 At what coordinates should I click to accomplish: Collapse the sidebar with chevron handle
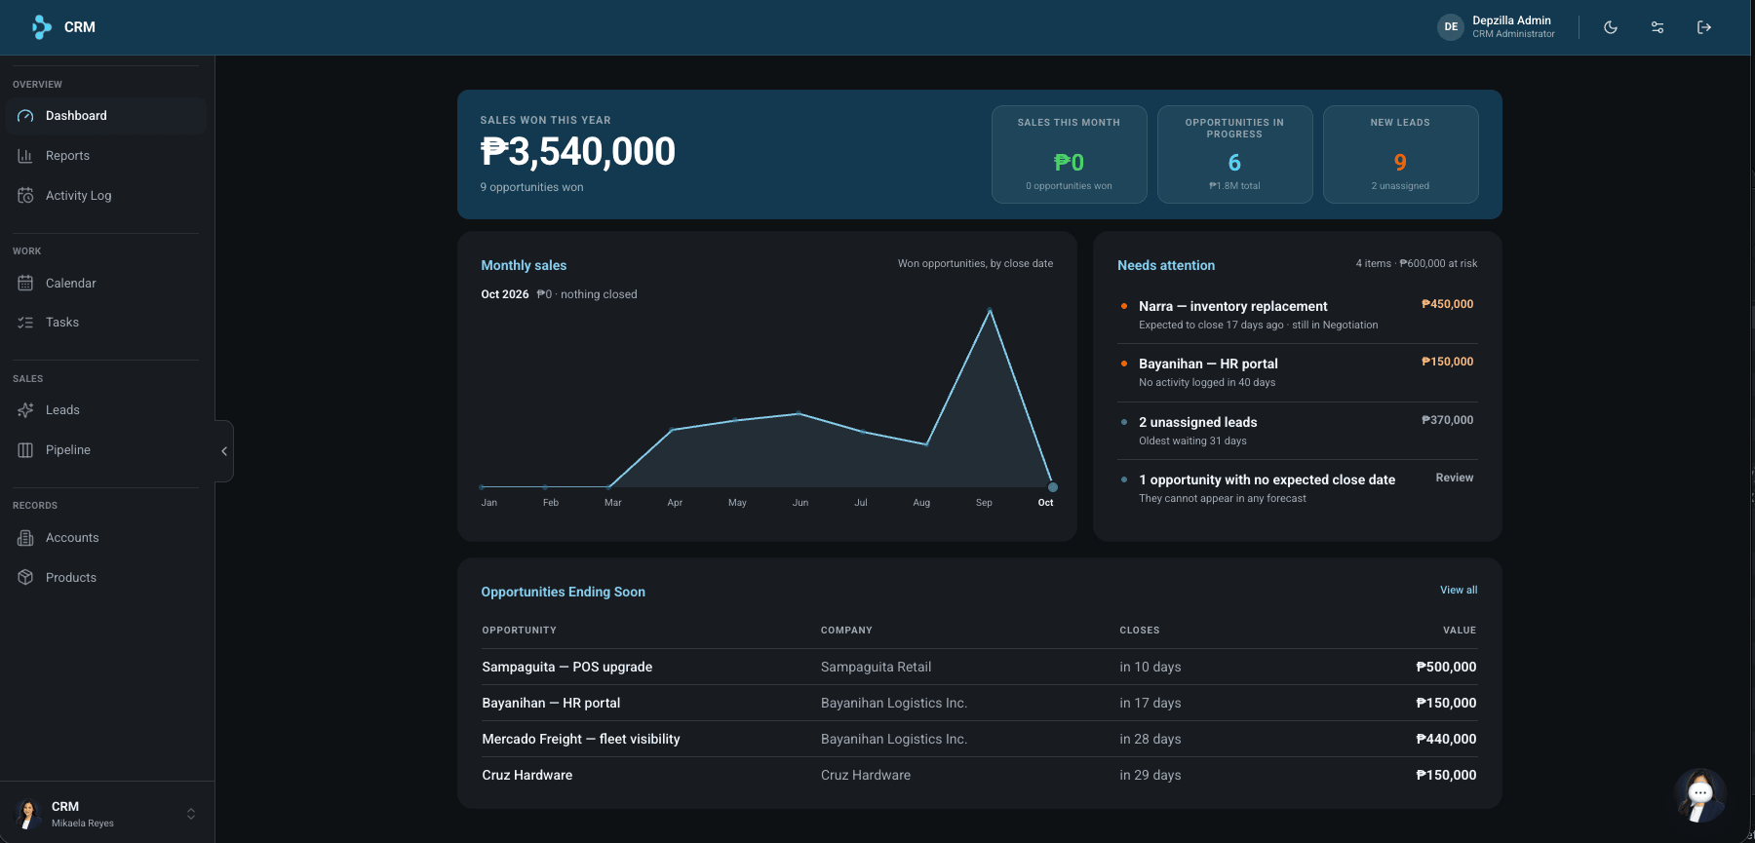point(224,451)
